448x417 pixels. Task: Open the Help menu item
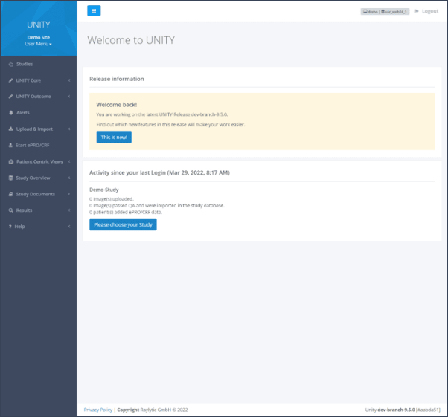[x=20, y=227]
